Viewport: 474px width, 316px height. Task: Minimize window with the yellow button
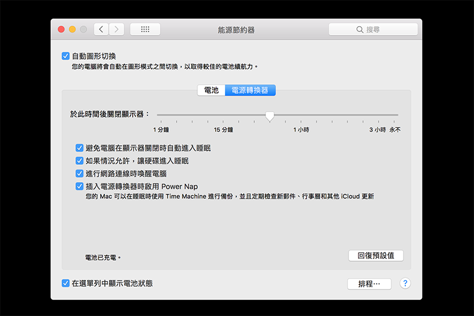(x=72, y=29)
